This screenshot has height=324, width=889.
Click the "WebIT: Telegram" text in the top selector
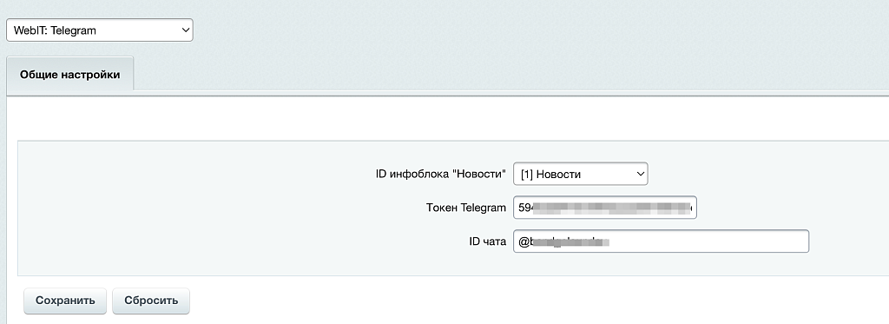click(55, 30)
